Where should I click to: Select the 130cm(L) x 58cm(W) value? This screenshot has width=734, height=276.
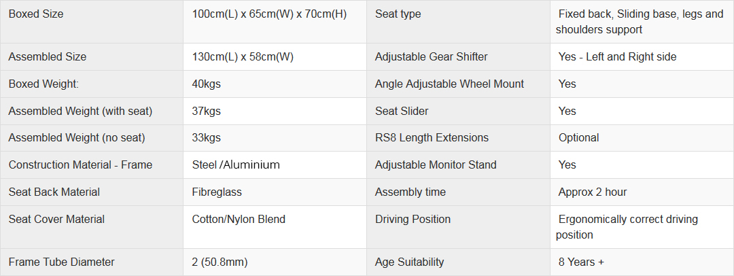coord(243,56)
